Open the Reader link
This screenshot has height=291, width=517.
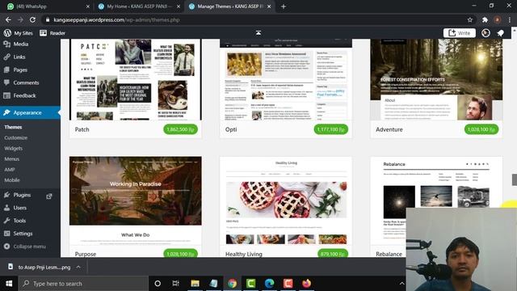click(53, 33)
